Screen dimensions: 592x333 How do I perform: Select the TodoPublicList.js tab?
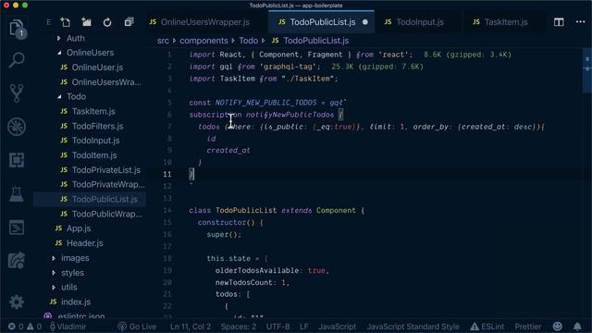point(322,22)
